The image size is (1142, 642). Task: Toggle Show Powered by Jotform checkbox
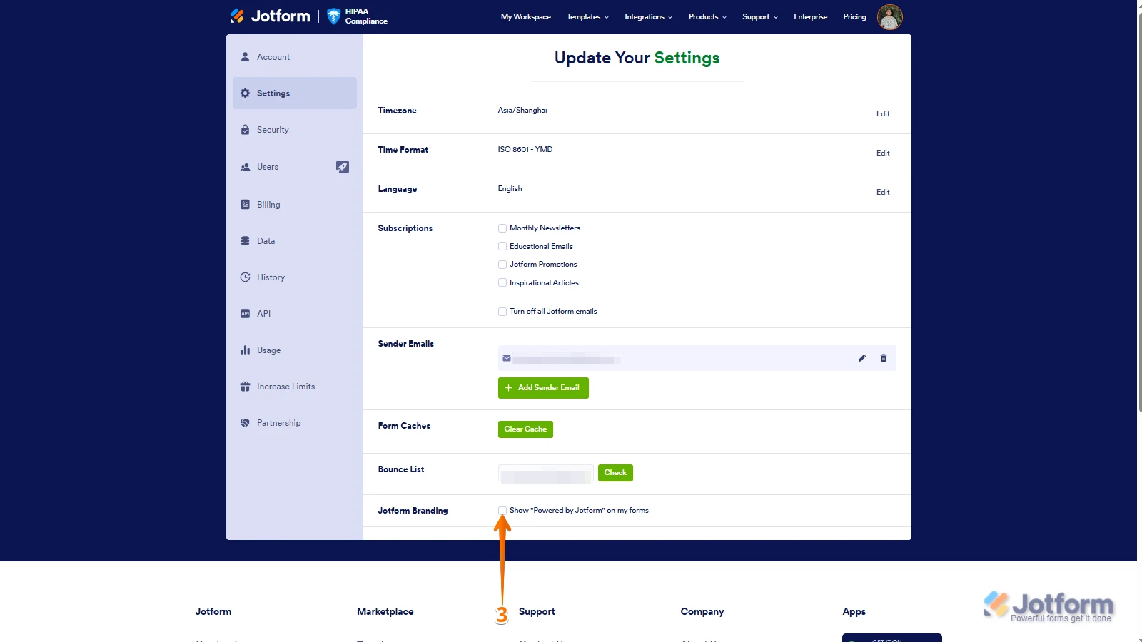502,511
